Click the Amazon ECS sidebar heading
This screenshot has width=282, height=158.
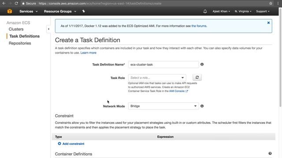18,23
